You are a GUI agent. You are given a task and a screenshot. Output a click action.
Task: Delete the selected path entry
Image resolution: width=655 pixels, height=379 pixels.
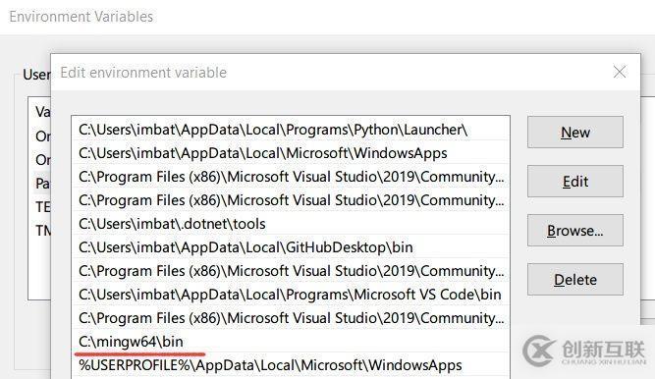coord(574,280)
